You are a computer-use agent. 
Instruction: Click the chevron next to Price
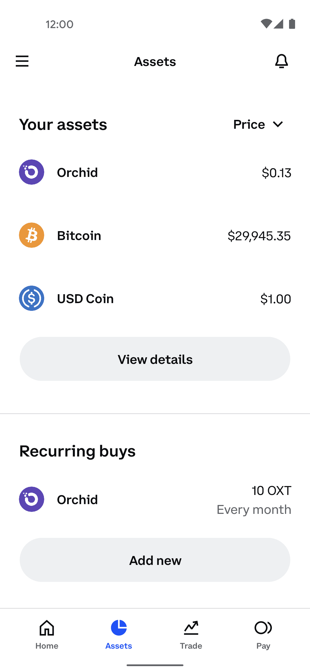[278, 124]
